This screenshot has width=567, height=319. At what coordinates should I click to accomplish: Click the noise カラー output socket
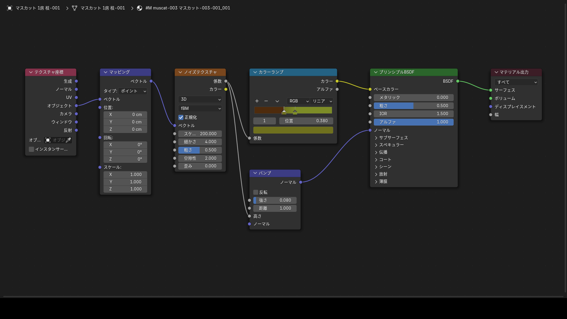tap(226, 89)
